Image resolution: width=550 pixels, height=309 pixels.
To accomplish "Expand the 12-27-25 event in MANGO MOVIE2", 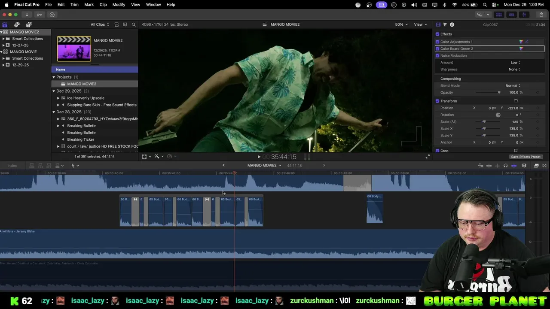I will (3, 45).
